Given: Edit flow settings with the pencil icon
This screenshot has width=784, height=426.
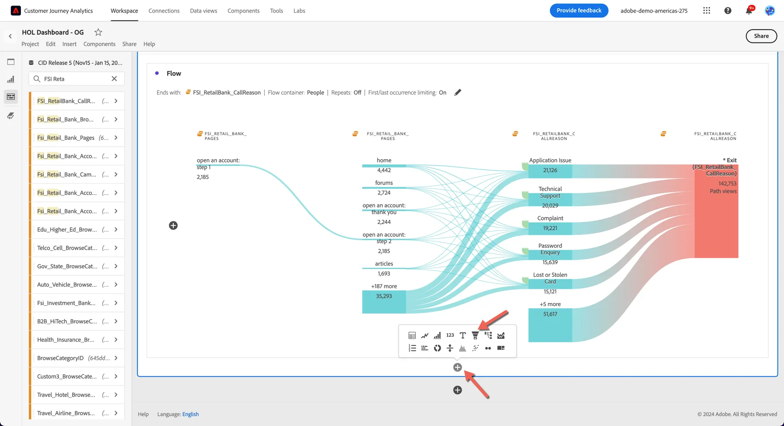Looking at the screenshot, I should click(x=458, y=92).
